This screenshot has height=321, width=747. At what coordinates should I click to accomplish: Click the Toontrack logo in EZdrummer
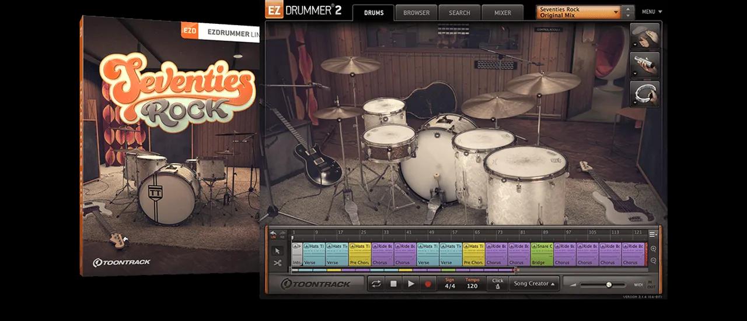click(x=316, y=284)
